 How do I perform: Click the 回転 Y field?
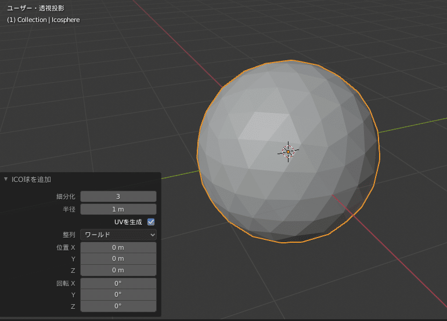pos(118,294)
